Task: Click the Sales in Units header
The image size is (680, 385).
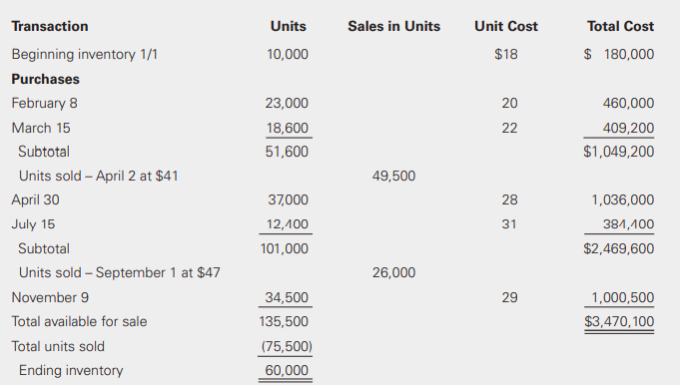Action: (x=393, y=26)
